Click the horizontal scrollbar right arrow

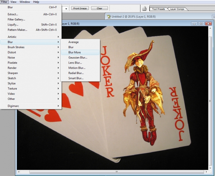pos(206,172)
